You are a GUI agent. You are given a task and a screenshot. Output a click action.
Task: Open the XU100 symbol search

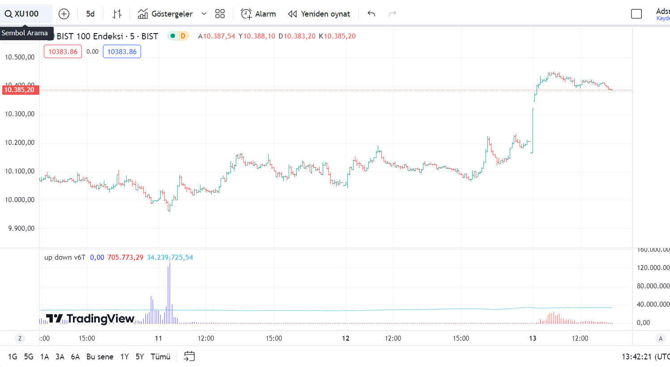coord(22,14)
